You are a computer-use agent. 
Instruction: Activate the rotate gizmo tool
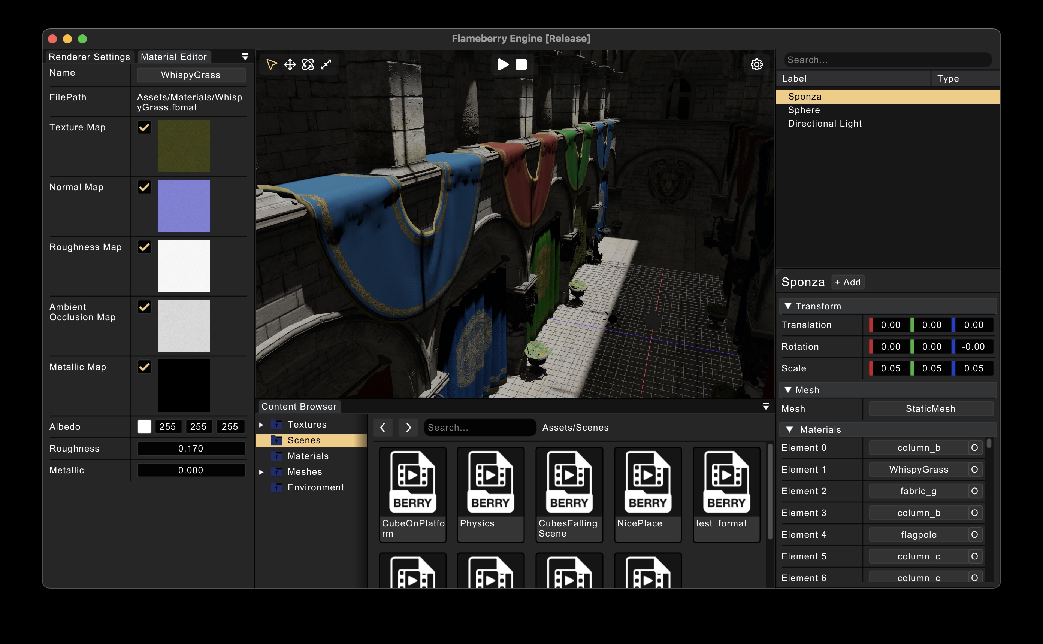point(308,64)
